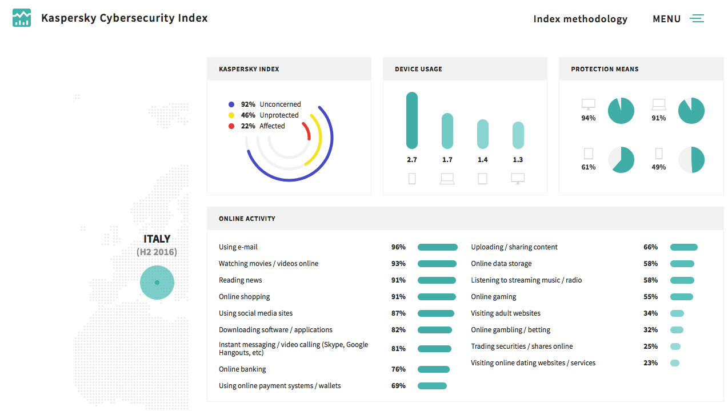
Task: Click 'Listening to streaming music / radio'
Action: click(526, 280)
